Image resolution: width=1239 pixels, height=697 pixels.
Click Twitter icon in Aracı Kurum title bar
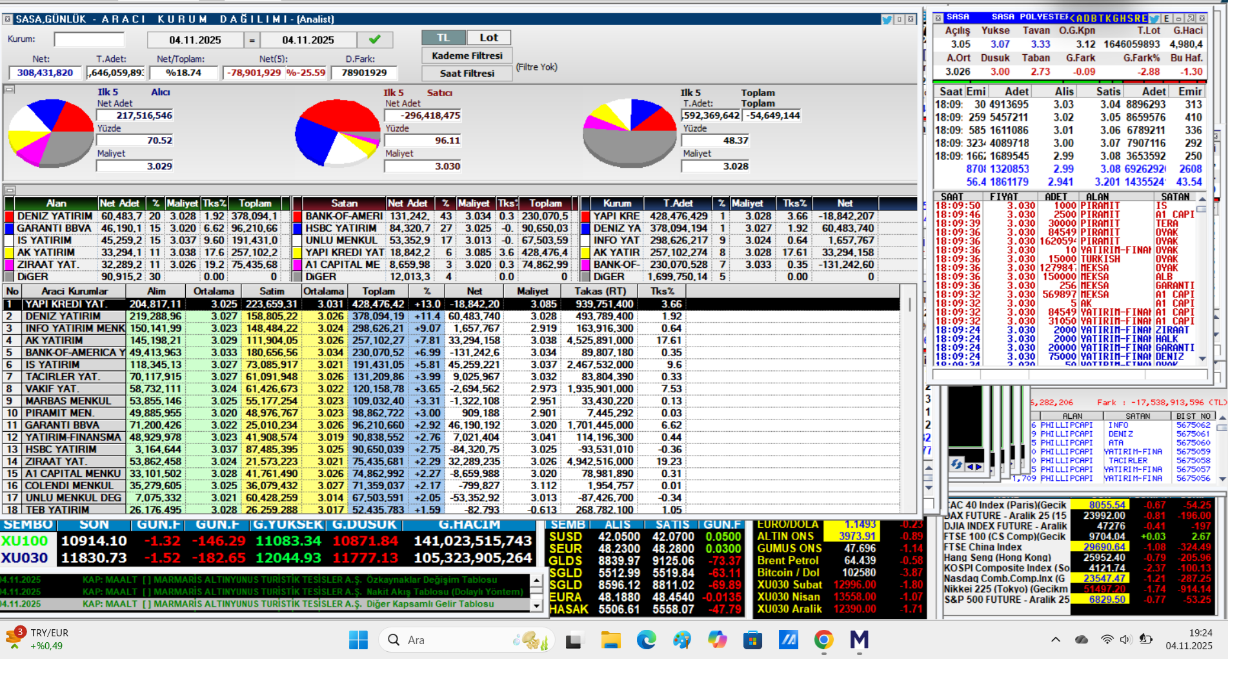887,19
